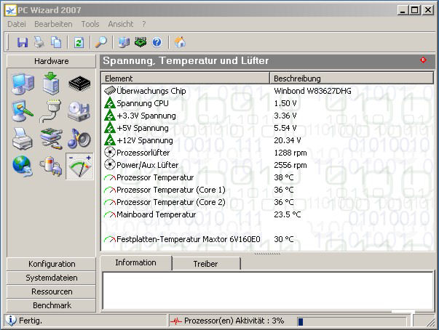Click the Fertig. status text
The height and width of the screenshot is (330, 439).
pos(31,321)
